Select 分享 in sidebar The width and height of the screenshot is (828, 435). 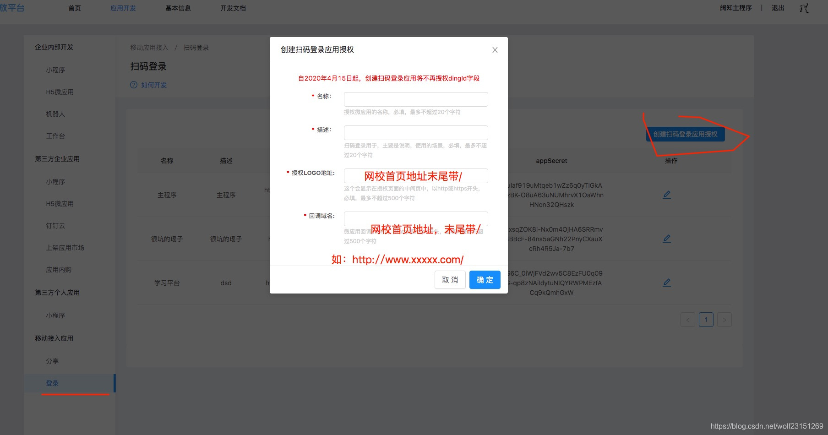pyautogui.click(x=52, y=361)
